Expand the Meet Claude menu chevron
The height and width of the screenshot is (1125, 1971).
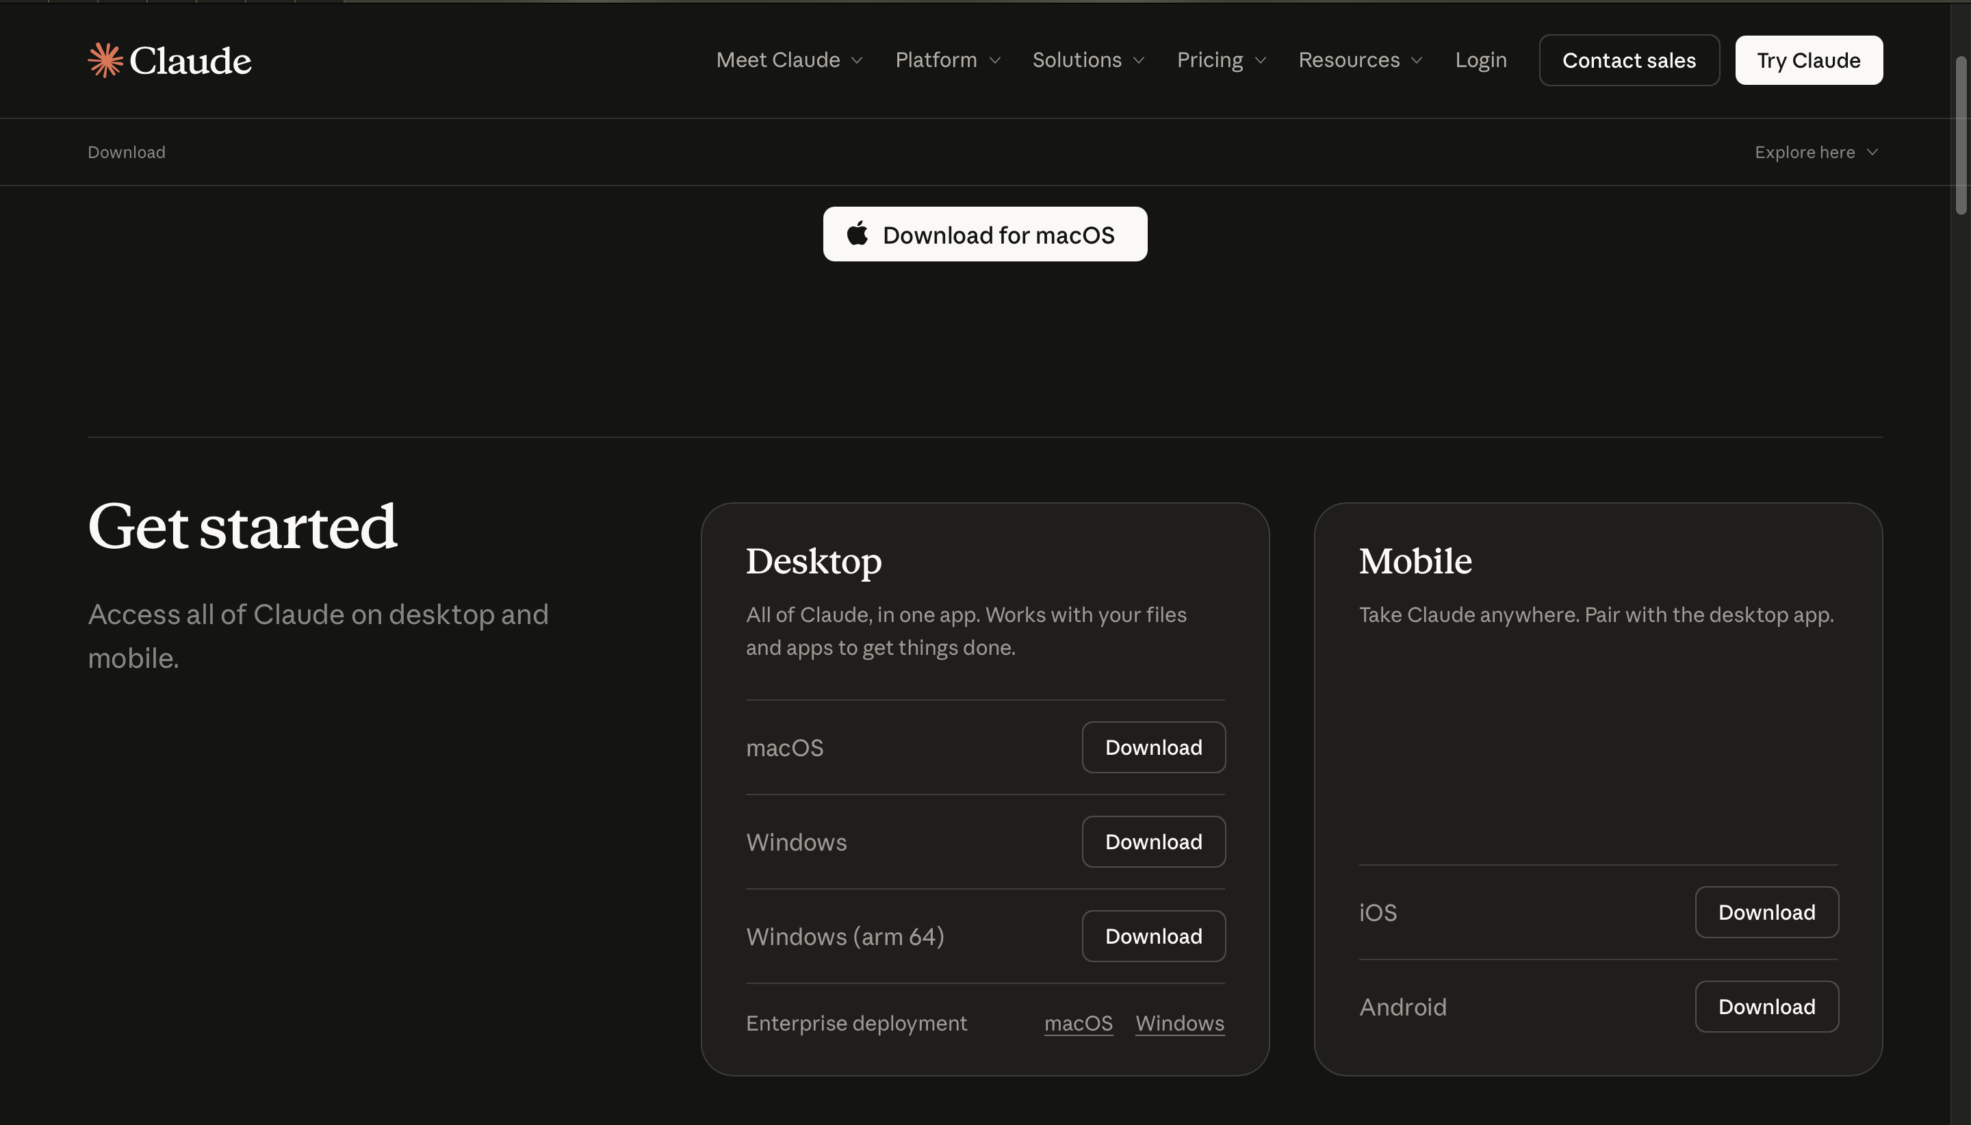click(857, 60)
